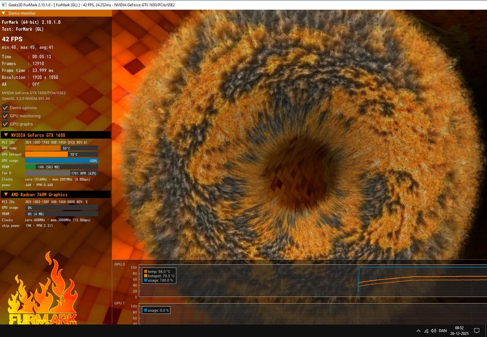Click the fan 0 1781 RPM bar
This screenshot has height=337, width=487.
point(61,173)
